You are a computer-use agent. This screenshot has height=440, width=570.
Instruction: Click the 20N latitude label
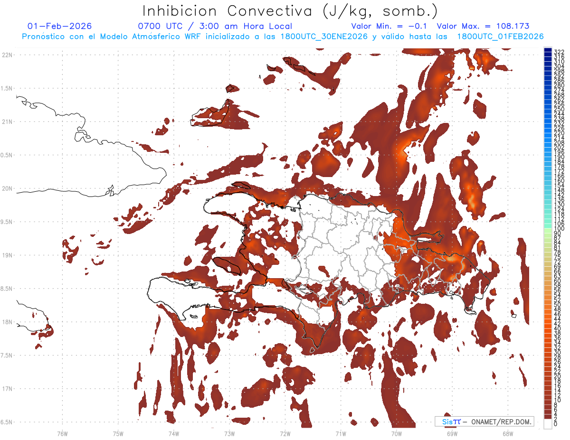coord(7,188)
